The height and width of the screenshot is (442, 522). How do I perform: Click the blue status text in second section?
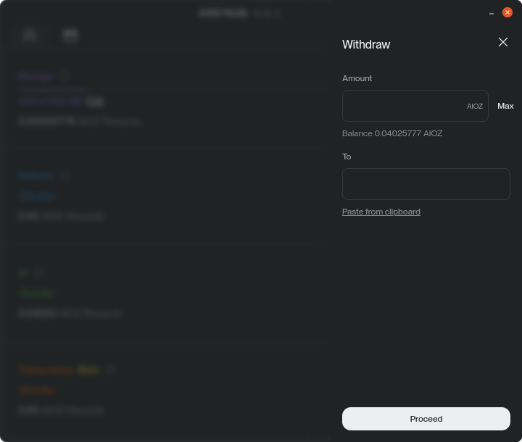pyautogui.click(x=36, y=196)
